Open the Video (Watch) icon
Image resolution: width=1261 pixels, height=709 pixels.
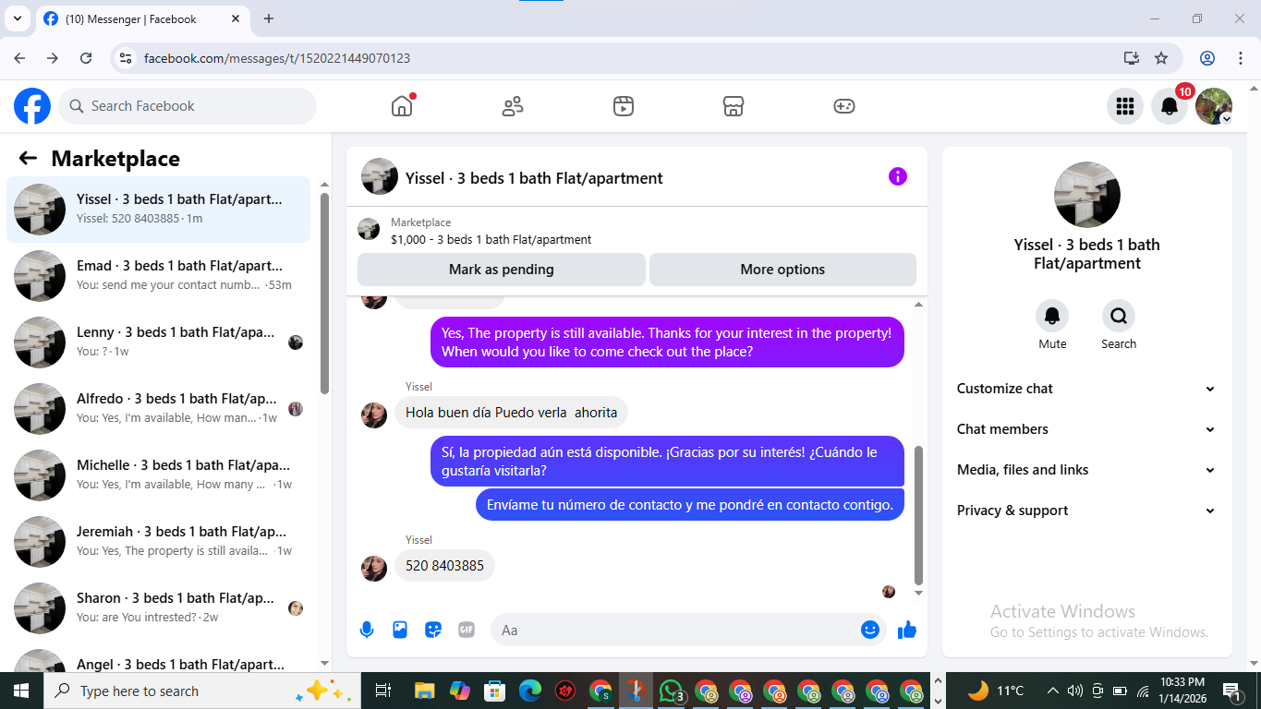[x=624, y=106]
